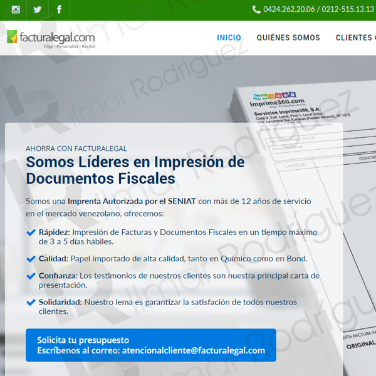Screen dimensions: 376x376
Task: Go to the INICIO menu item
Action: (229, 38)
